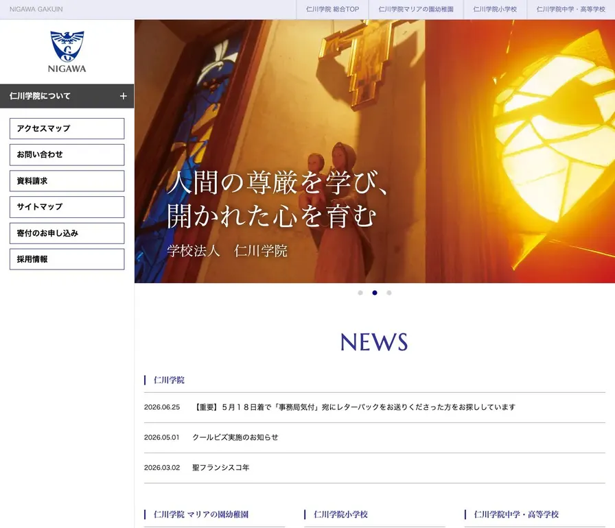This screenshot has height=528, width=615.
Task: Click the hero chapel slideshow image
Action: tap(375, 151)
